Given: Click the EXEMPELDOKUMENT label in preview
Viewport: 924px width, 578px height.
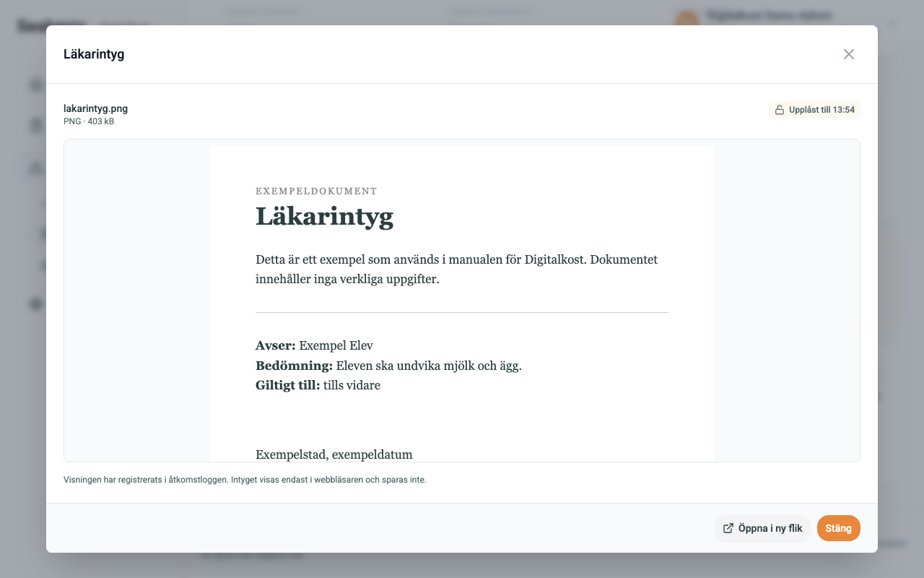Looking at the screenshot, I should 316,191.
